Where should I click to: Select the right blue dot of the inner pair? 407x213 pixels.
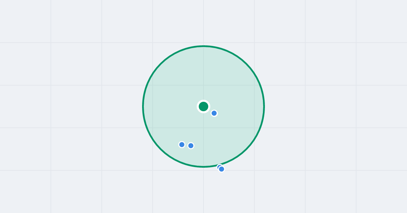[191, 146]
